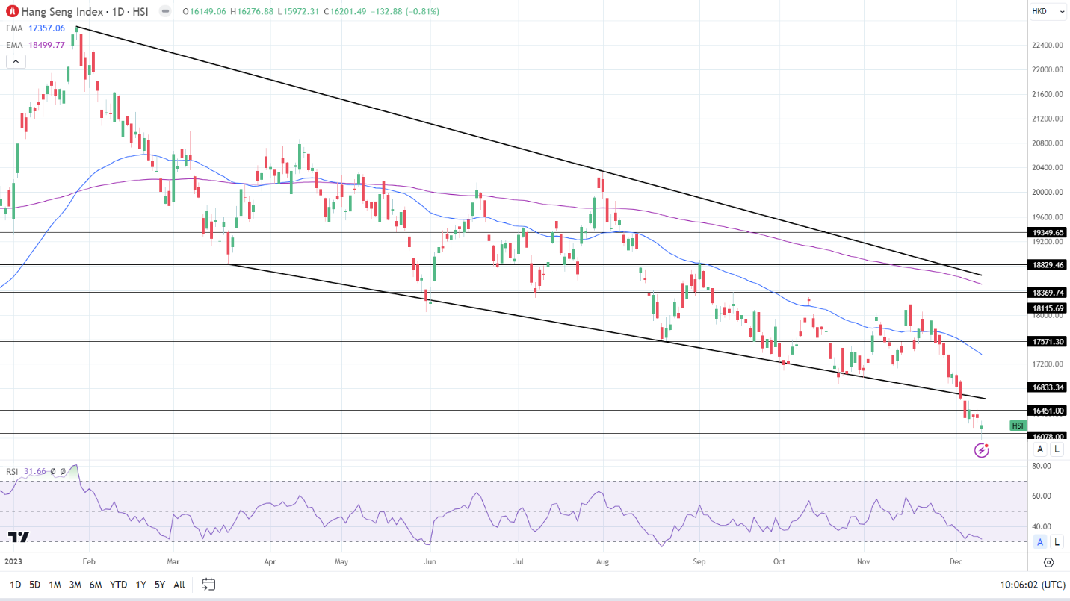This screenshot has width=1070, height=601.
Task: Toggle the market status pill beside HSI title
Action: click(x=165, y=12)
